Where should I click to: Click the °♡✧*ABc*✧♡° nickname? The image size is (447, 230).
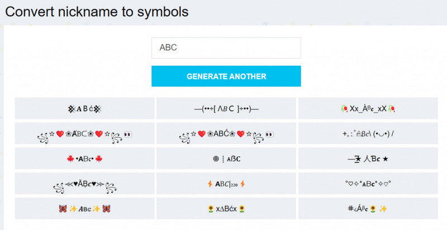click(368, 184)
